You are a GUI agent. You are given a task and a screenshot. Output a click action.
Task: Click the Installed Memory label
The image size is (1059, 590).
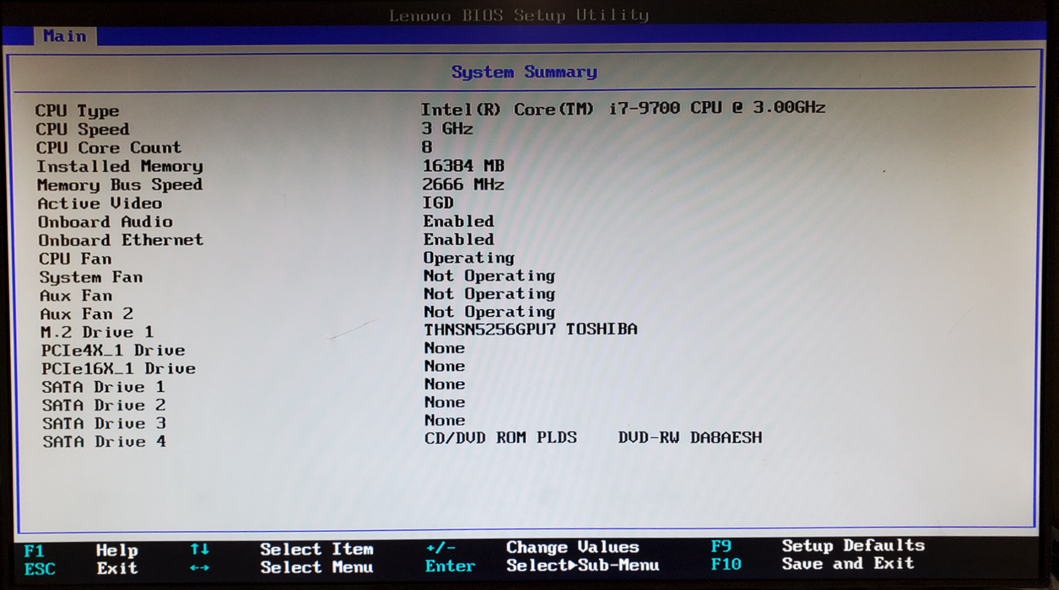click(119, 166)
